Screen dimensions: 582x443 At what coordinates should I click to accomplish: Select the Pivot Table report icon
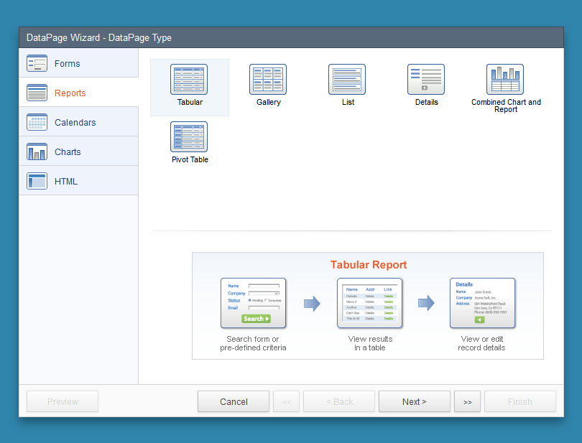tap(189, 136)
